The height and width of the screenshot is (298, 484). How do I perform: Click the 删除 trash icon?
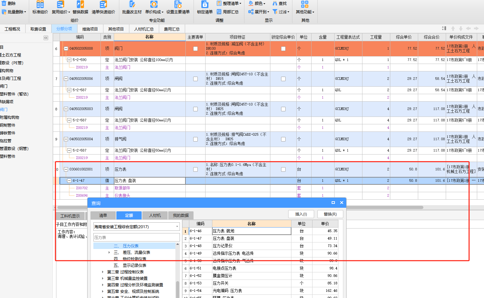coord(4,3)
